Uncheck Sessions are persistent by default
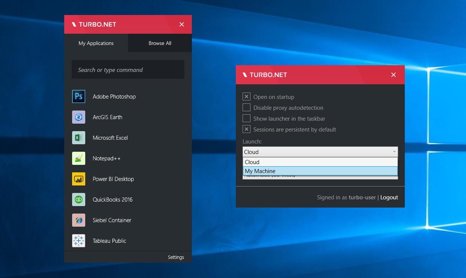 coord(246,129)
